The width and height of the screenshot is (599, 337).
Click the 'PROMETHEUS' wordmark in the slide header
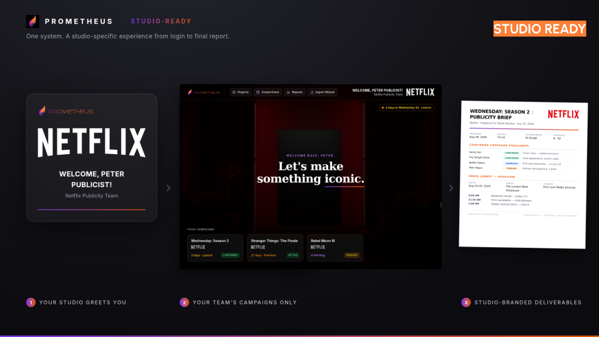pos(79,21)
